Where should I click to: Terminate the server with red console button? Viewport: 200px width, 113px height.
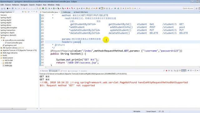point(167,71)
